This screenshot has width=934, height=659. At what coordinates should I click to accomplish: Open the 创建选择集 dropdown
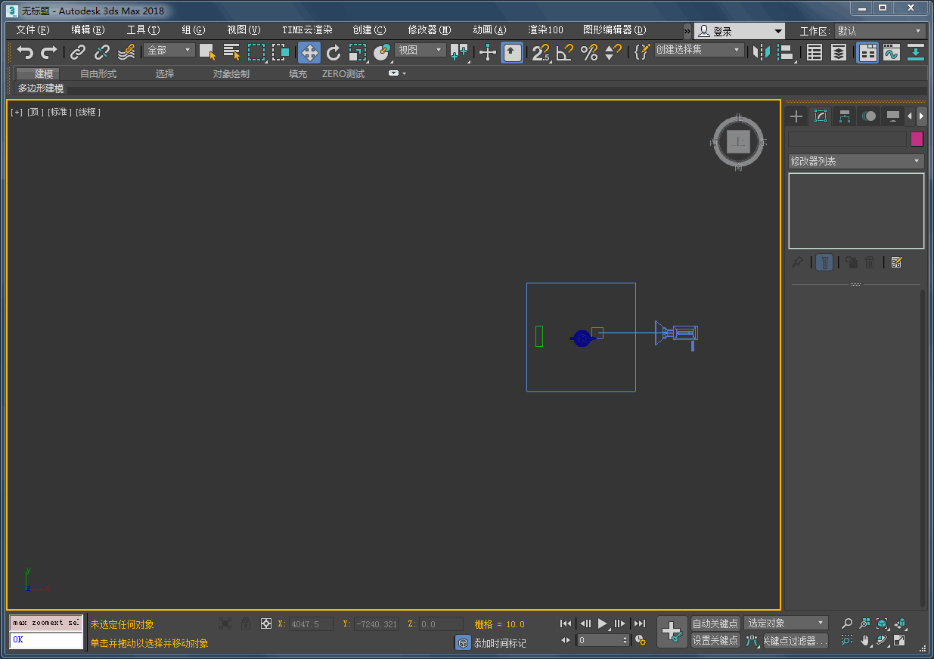[699, 50]
